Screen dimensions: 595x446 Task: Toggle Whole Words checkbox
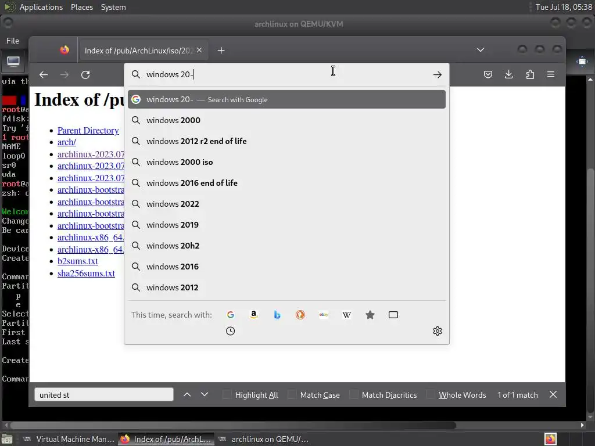431,394
